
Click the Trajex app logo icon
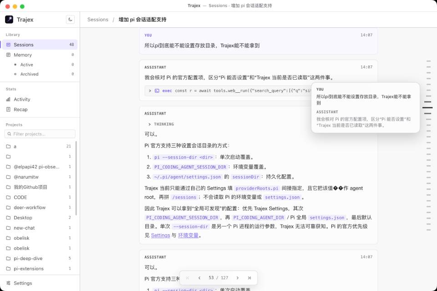[9, 20]
